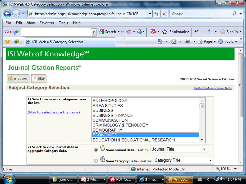The image size is (246, 184).
Task: Open recent pages dropdown next to Forward
Action: [x=23, y=14]
